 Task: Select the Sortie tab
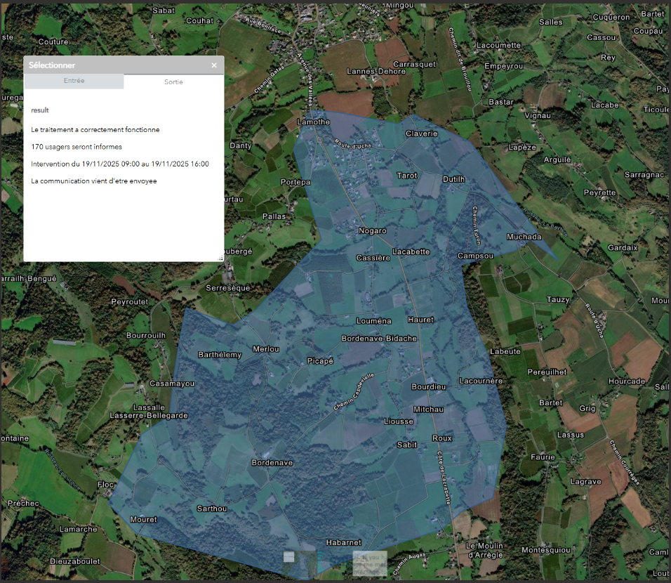point(173,81)
